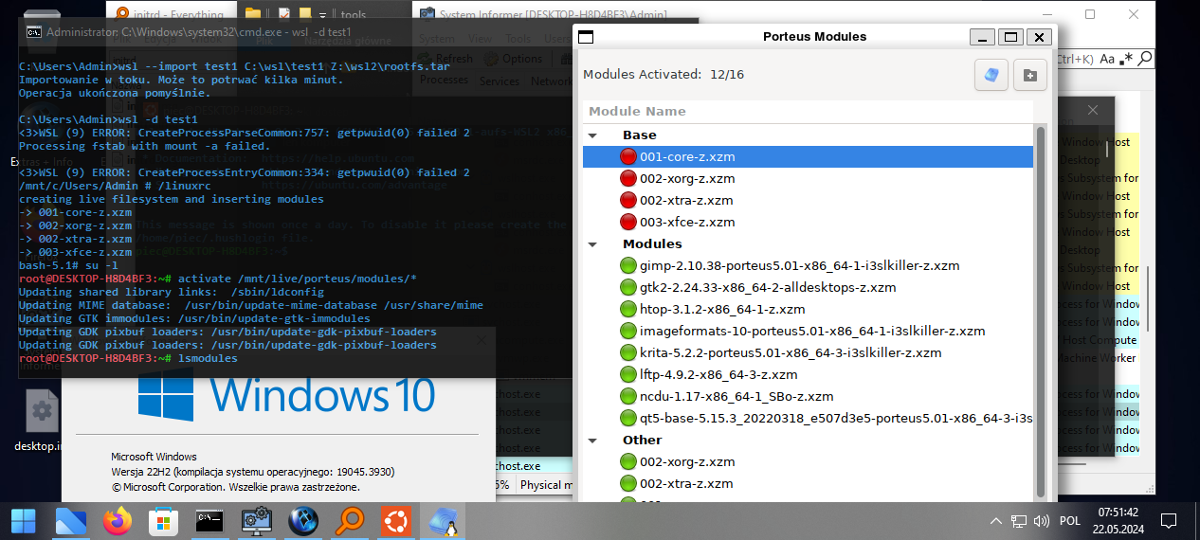Collapse the Other group
1200x540 pixels.
593,441
